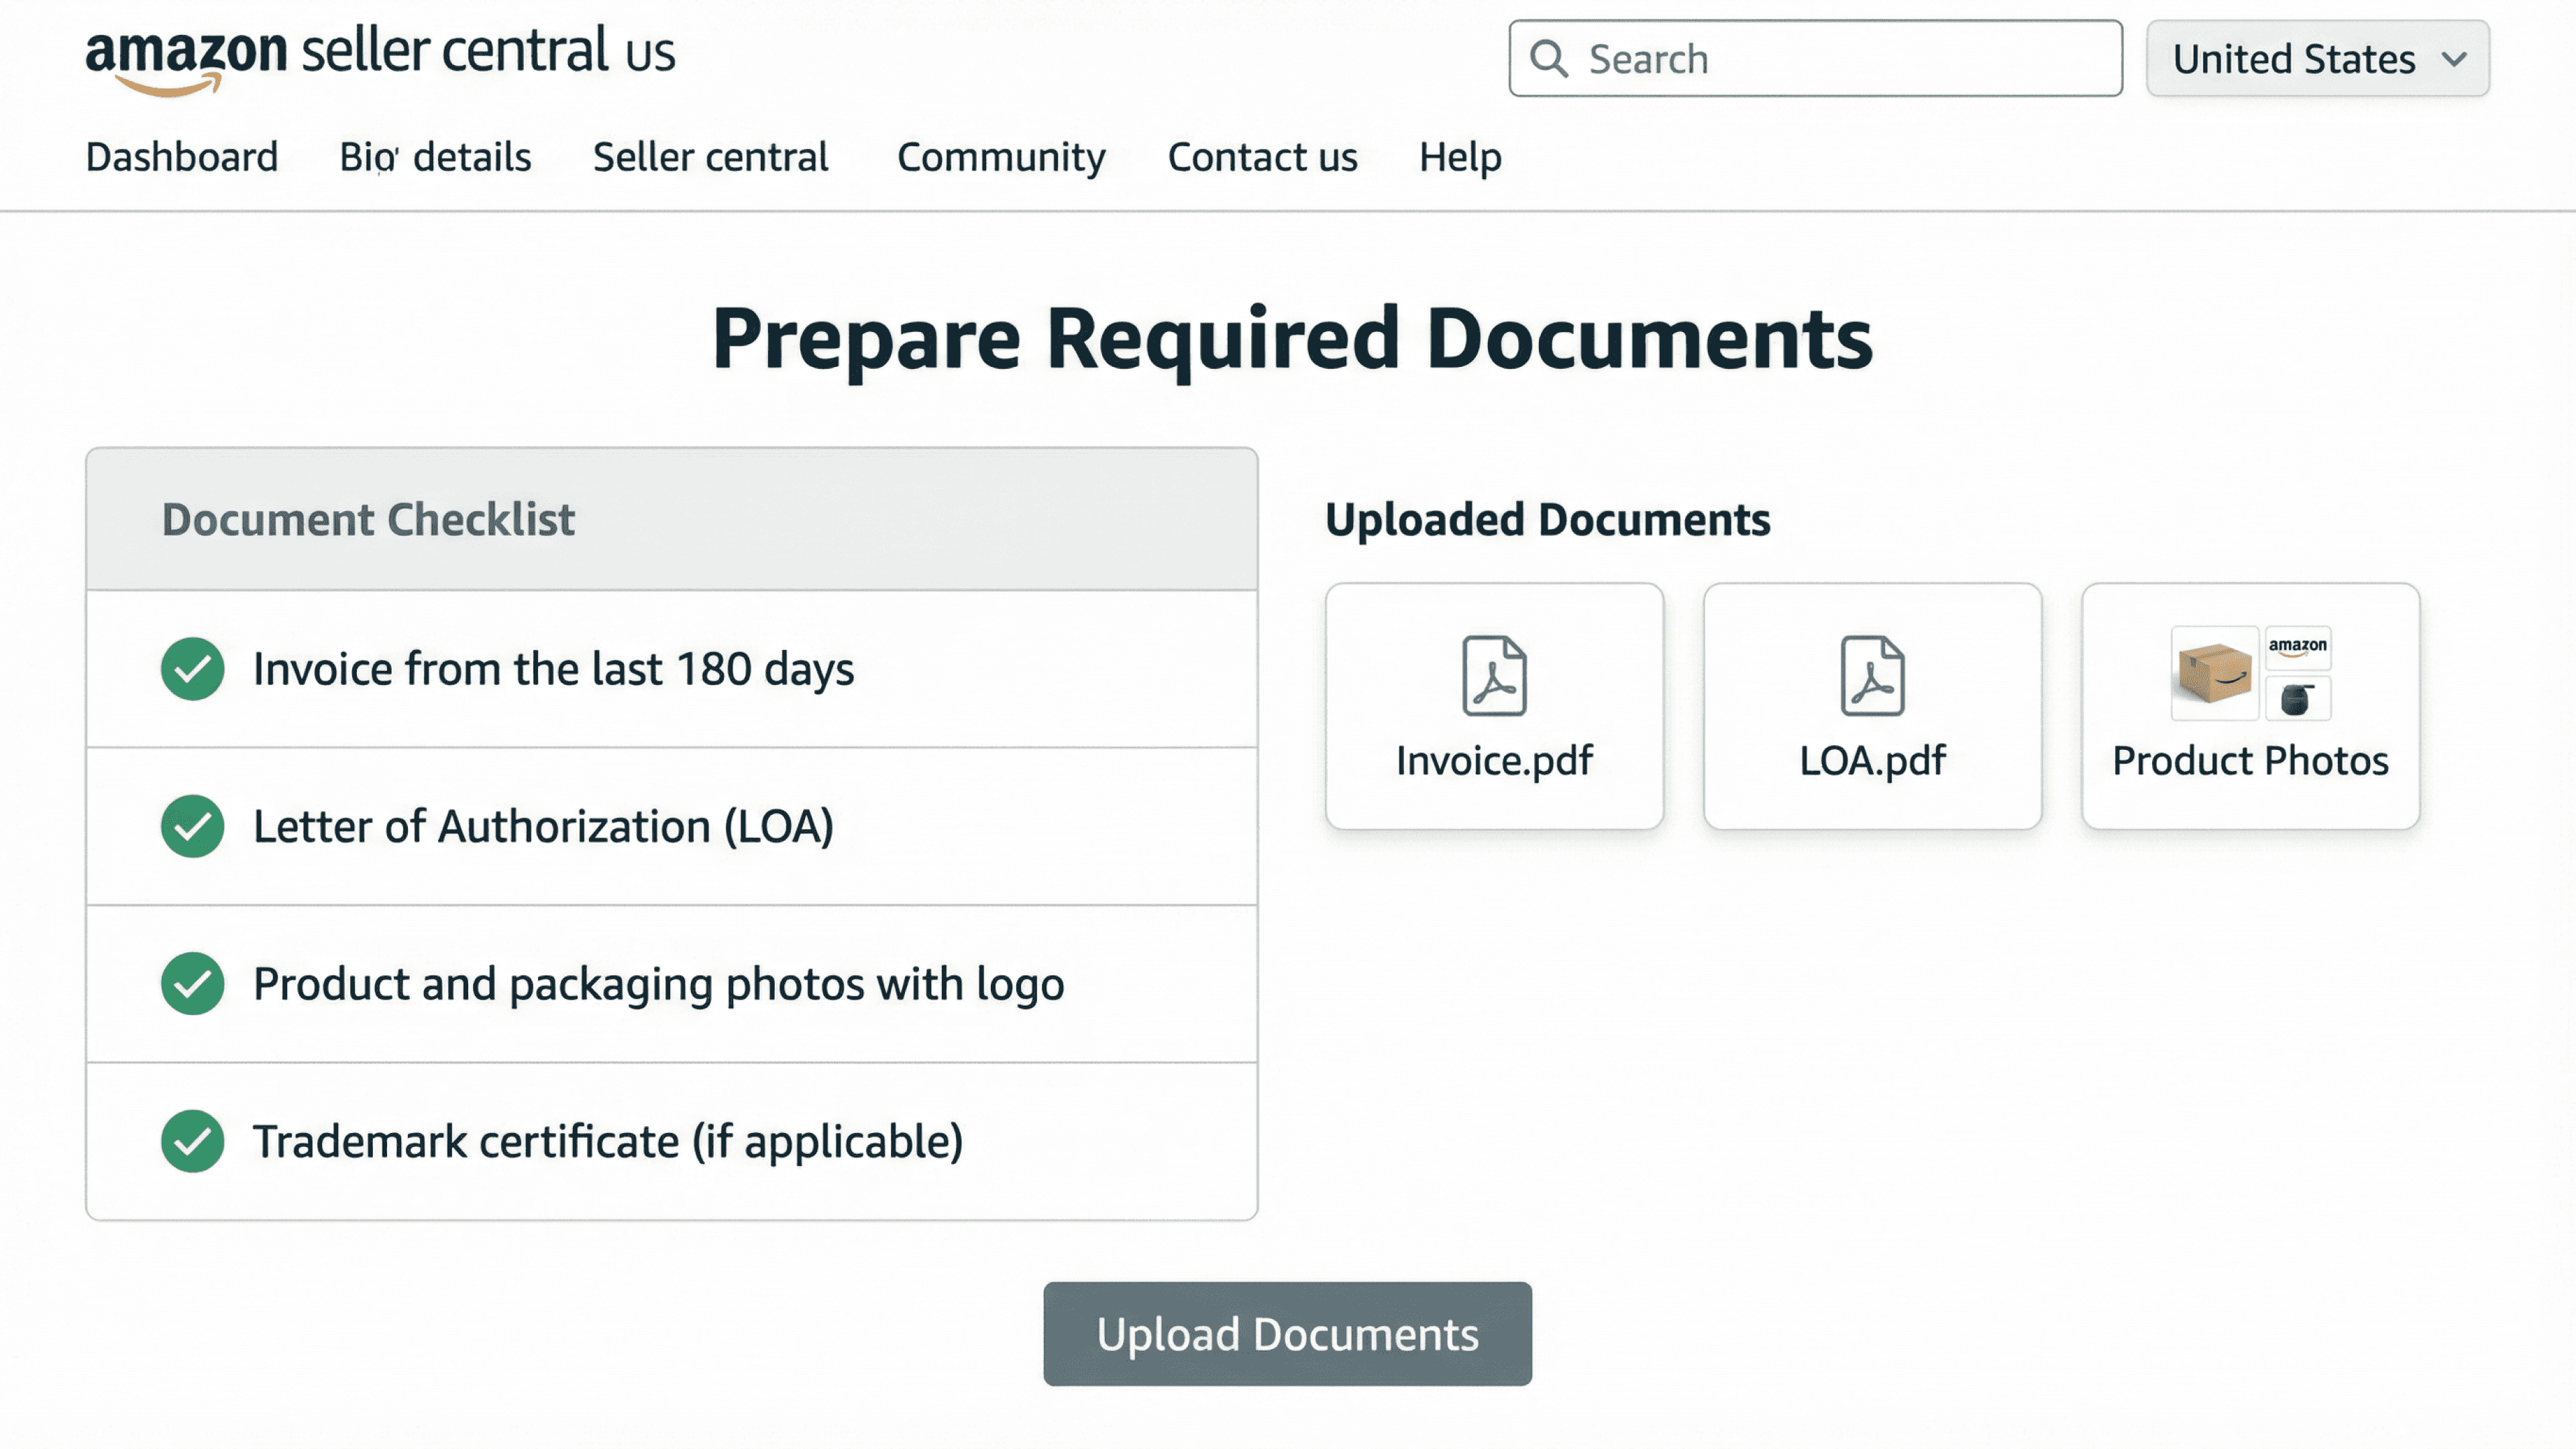The width and height of the screenshot is (2576, 1449).
Task: Click the LOA.pdf PDF file icon
Action: (x=1872, y=676)
